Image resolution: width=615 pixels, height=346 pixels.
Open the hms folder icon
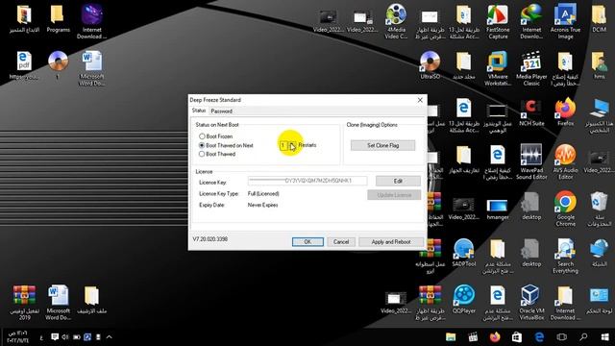[599, 65]
